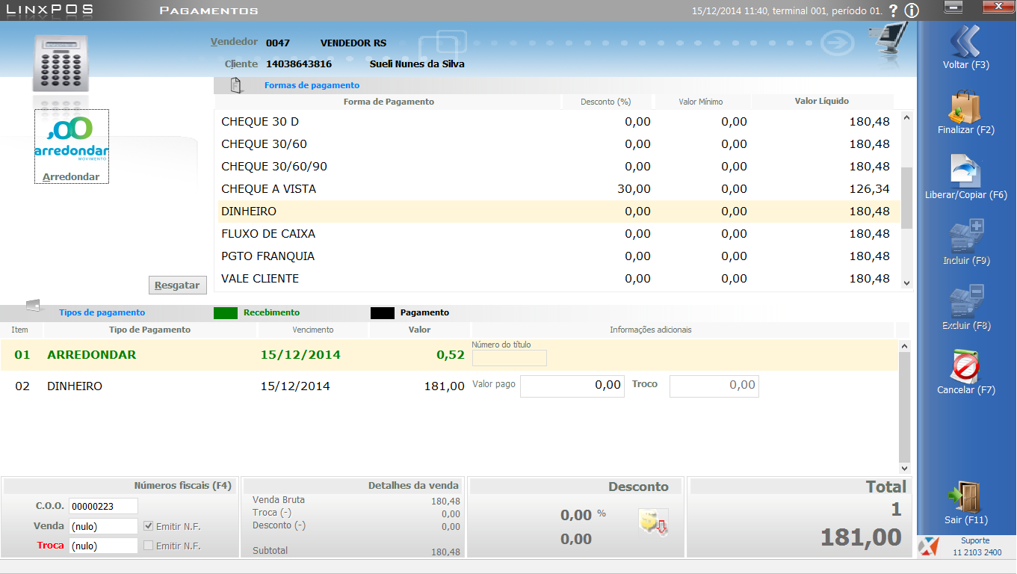The image size is (1017, 574).
Task: Click the Arredondar label button
Action: point(71,177)
